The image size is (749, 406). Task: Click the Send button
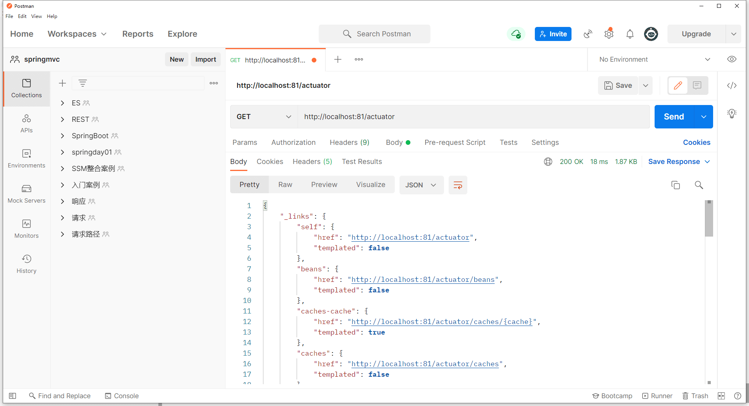tap(674, 117)
